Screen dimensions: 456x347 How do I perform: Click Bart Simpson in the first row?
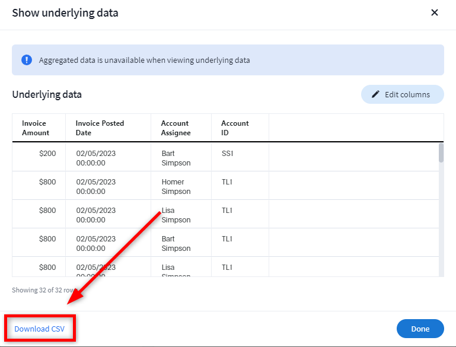pyautogui.click(x=176, y=158)
